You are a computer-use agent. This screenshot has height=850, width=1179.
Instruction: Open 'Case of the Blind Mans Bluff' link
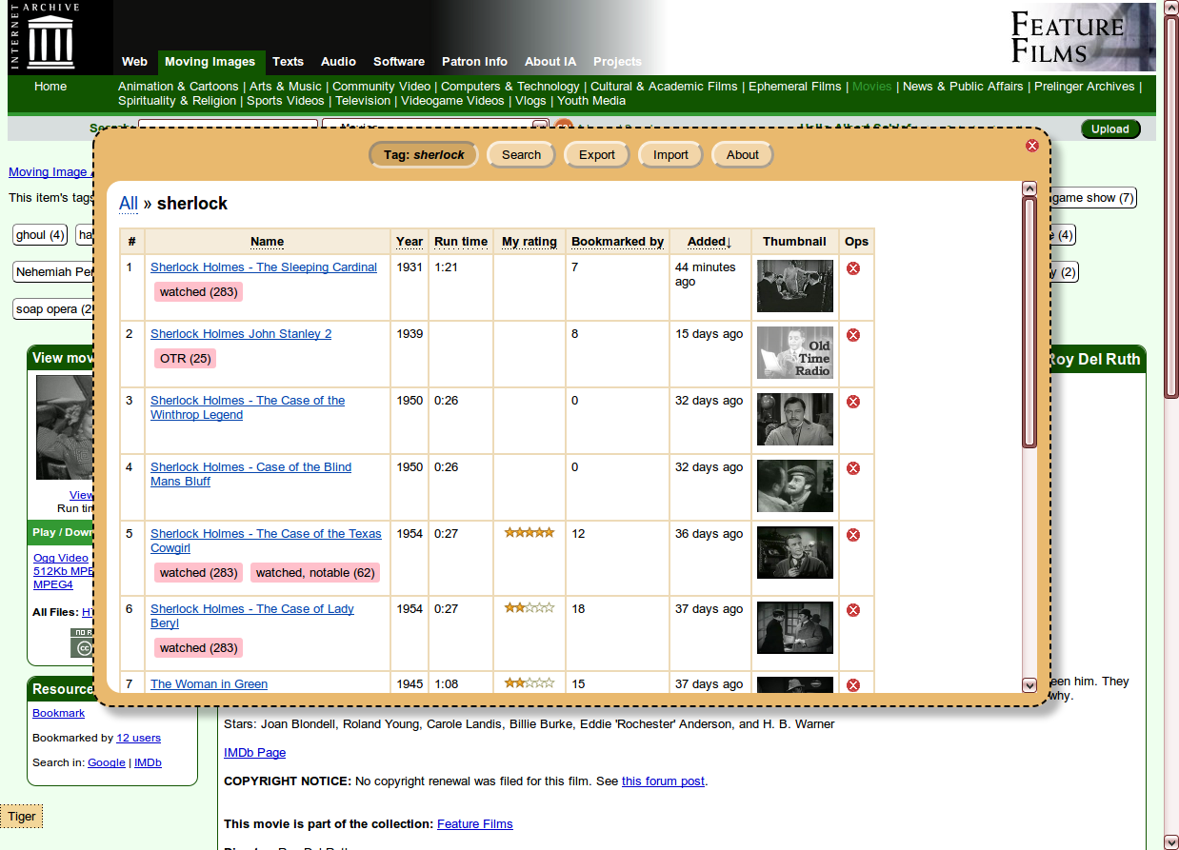(x=250, y=474)
